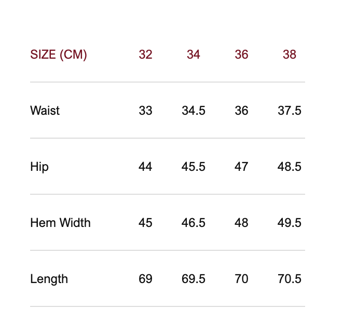Click the hip measurement 48.5
357x322 pixels.
(290, 167)
